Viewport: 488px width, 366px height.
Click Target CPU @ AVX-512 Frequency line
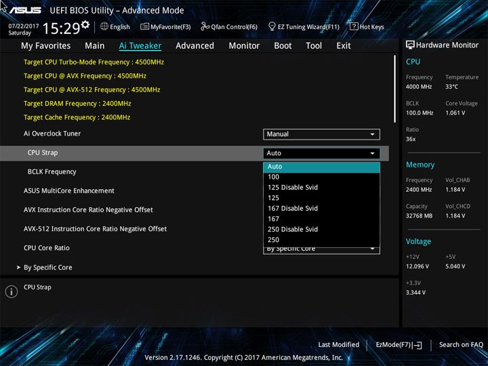[91, 90]
